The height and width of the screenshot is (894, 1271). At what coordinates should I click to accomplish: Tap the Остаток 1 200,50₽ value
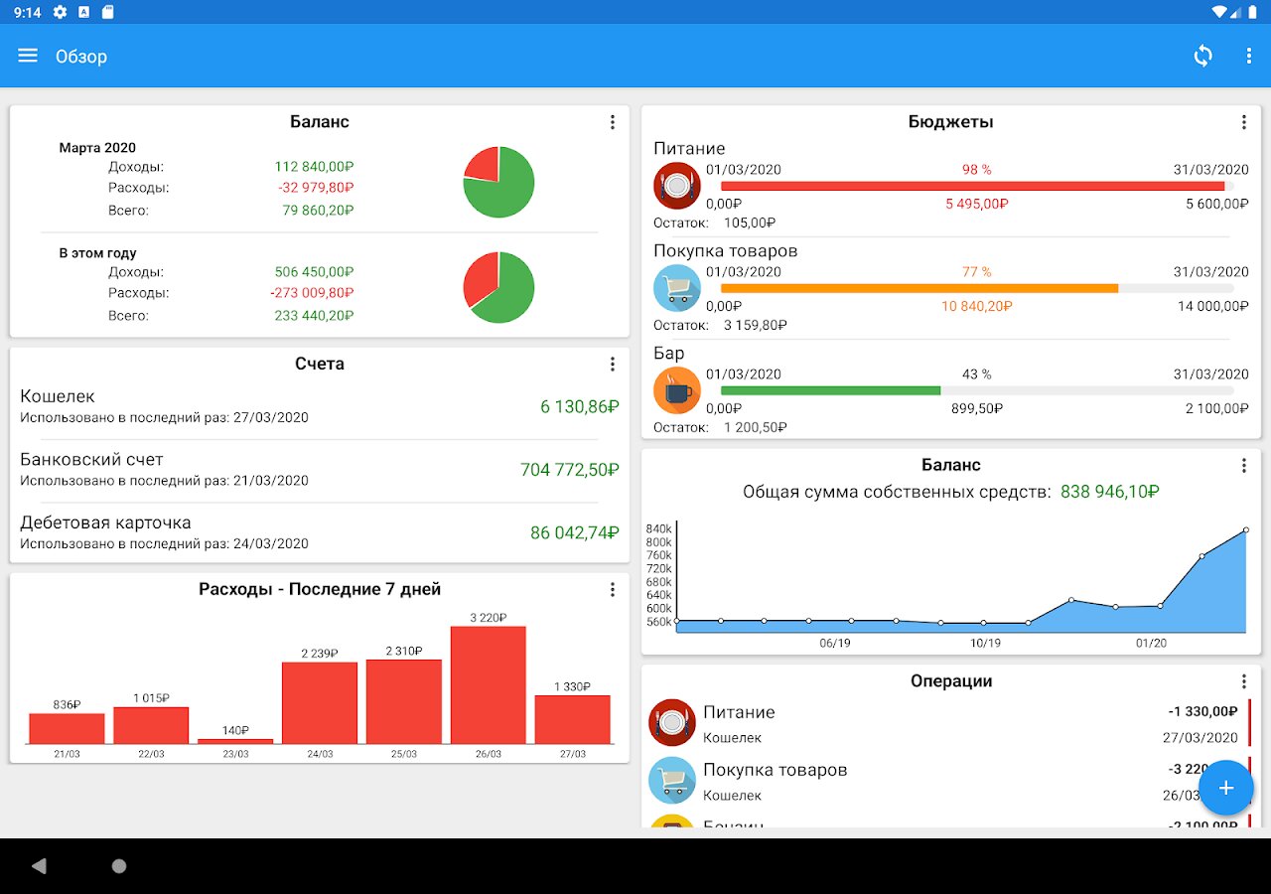point(756,428)
